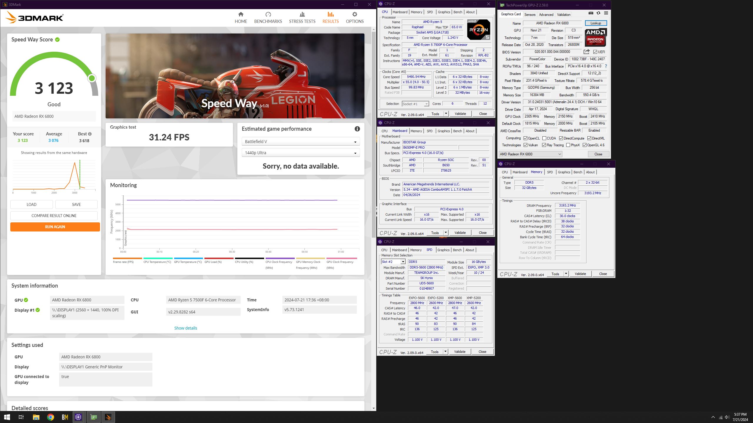This screenshot has width=753, height=423.
Task: Click the Ryzen 5 logo in CPU-Z
Action: 479,30
